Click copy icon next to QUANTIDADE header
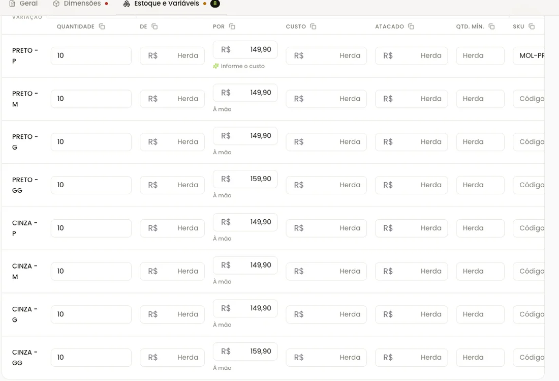This screenshot has height=381, width=559. tap(102, 26)
